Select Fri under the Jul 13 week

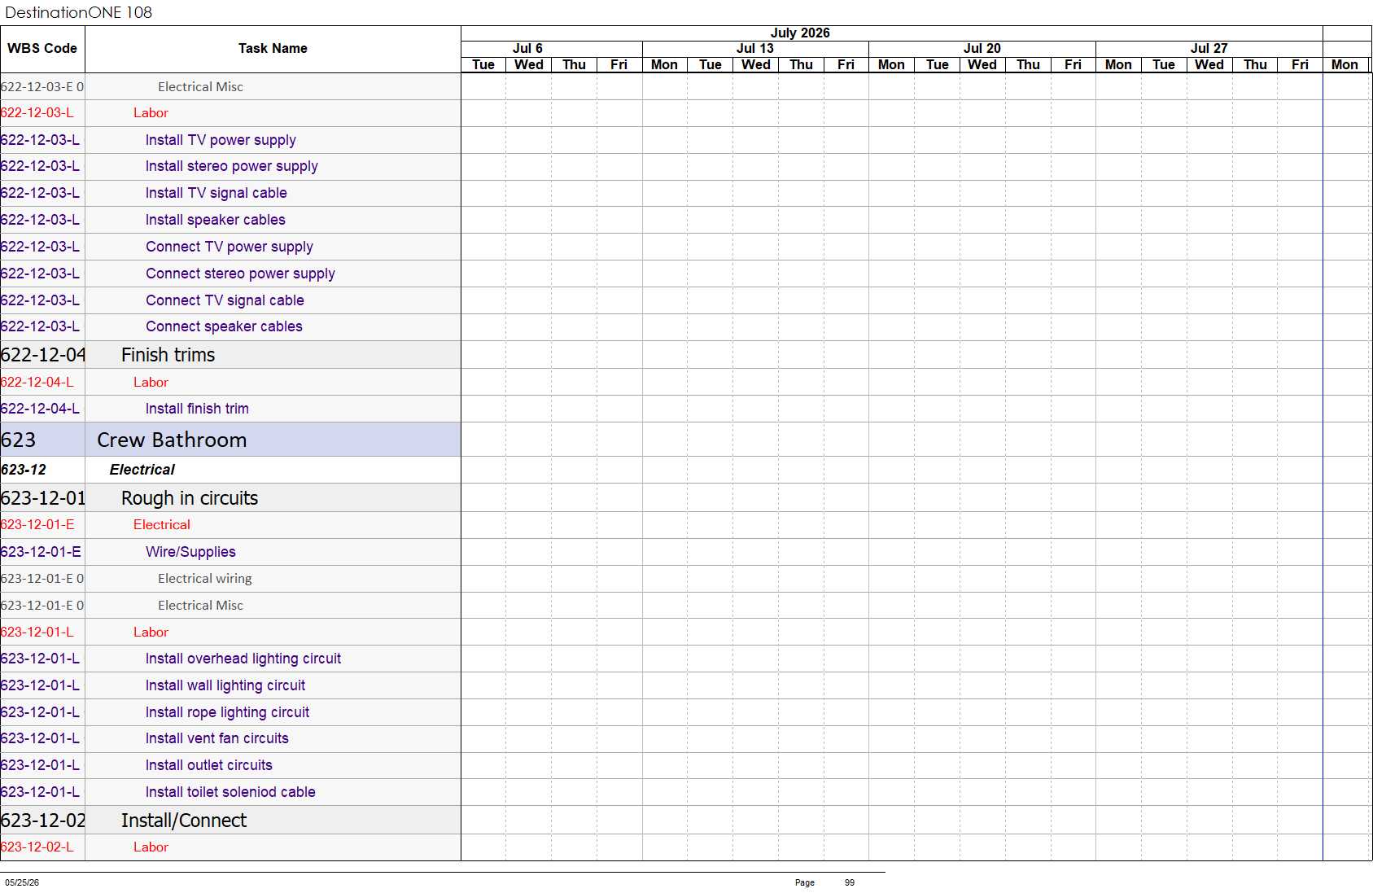(846, 64)
